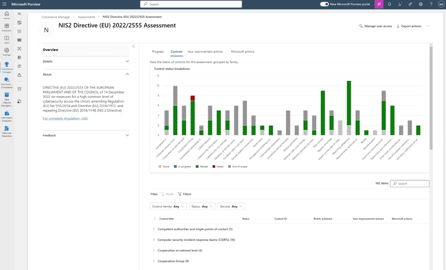Switch to the Progress tab
The height and width of the screenshot is (270, 446).
point(158,52)
